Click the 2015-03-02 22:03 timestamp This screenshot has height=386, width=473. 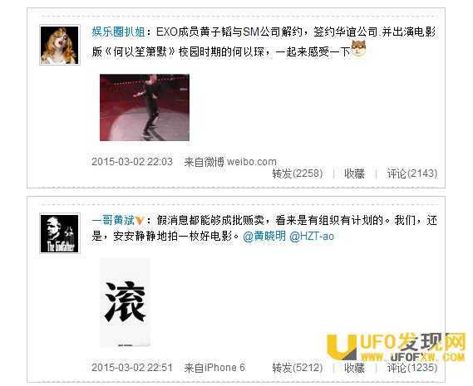[132, 162]
